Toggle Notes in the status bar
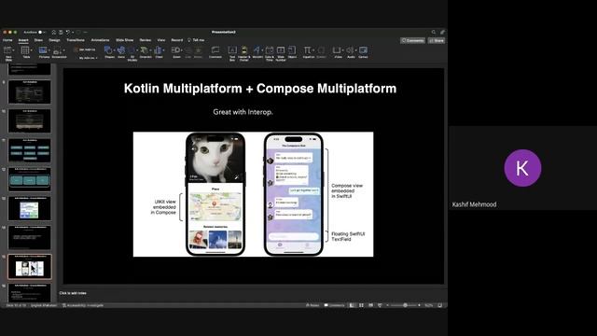 pyautogui.click(x=312, y=305)
